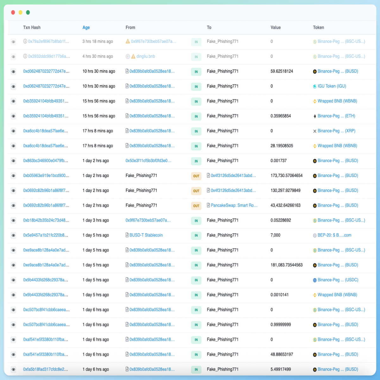Open transaction hash 0xfa5b18fad317cfdc8e2

point(46,369)
